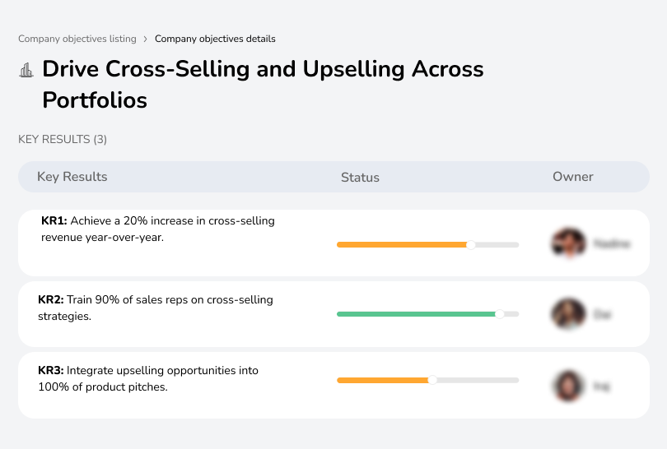Open KR1 cross-selling revenue key result
Screen dimensions: 667x449
158,229
